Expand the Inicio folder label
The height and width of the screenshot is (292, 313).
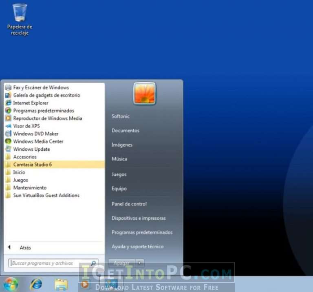[x=19, y=172]
